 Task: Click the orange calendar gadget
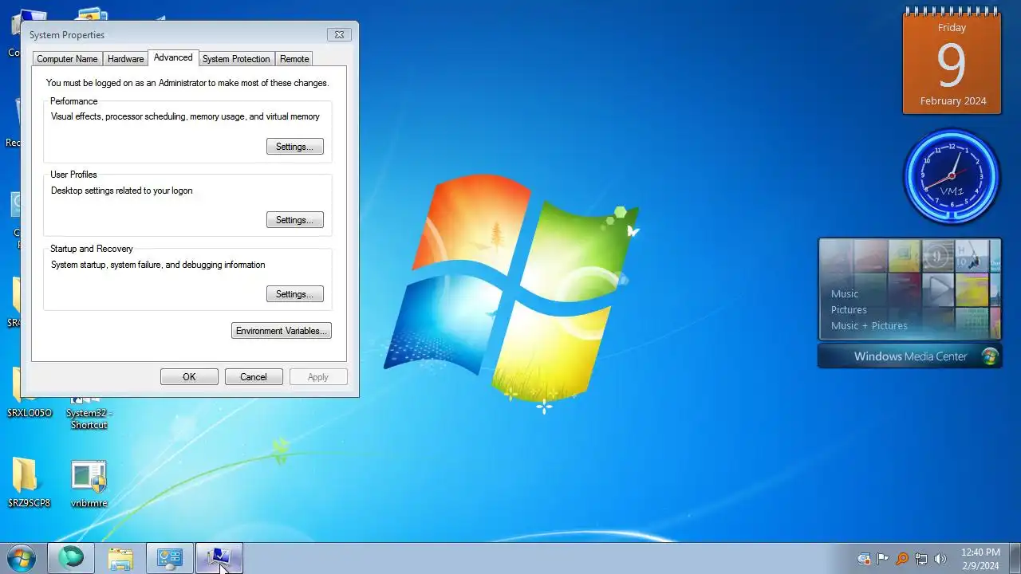[952, 63]
